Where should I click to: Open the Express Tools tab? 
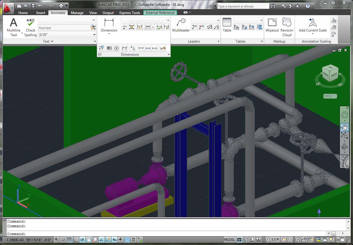pos(130,13)
